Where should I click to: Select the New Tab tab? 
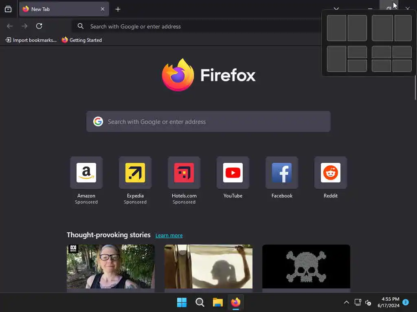coord(64,9)
